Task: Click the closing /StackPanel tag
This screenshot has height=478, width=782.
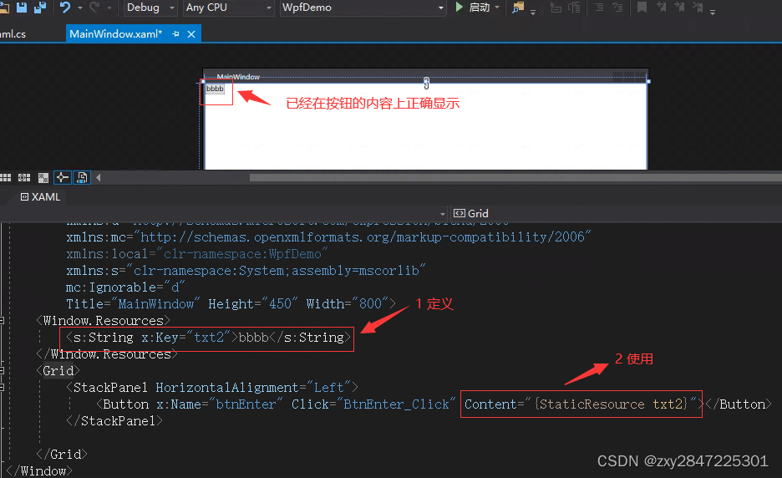Action: (114, 421)
